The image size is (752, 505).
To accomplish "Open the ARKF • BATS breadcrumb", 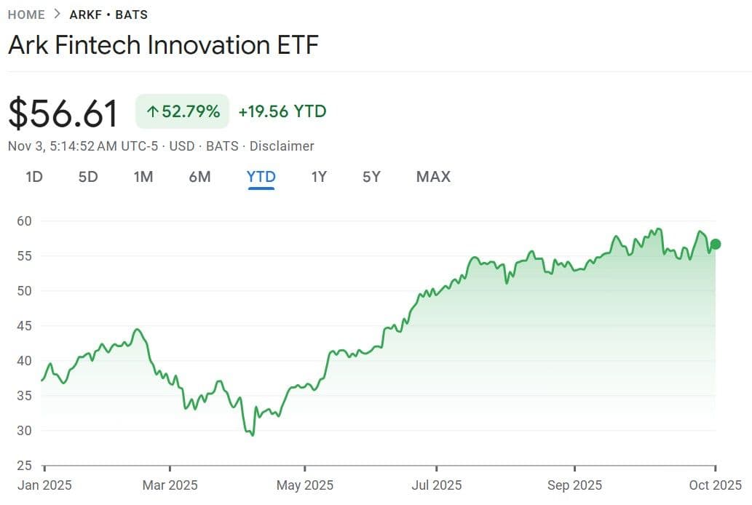I will tap(108, 15).
